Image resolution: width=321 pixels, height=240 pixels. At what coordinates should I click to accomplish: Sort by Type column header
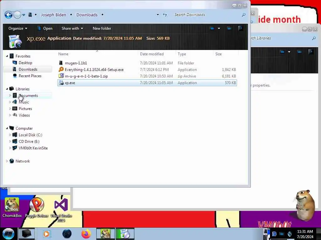coord(182,54)
